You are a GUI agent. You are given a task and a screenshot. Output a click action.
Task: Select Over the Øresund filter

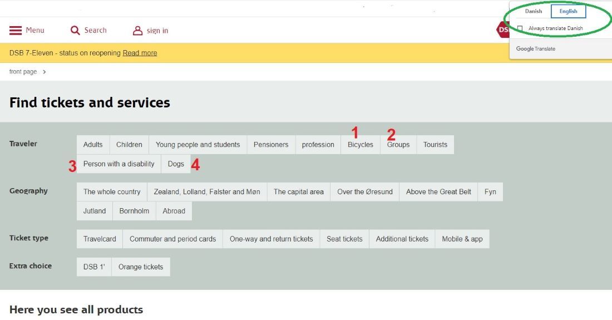365,192
